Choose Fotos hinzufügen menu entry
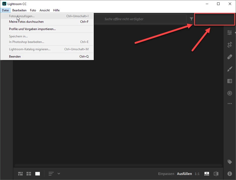Viewport: 236px width, 180px height. coord(47,16)
